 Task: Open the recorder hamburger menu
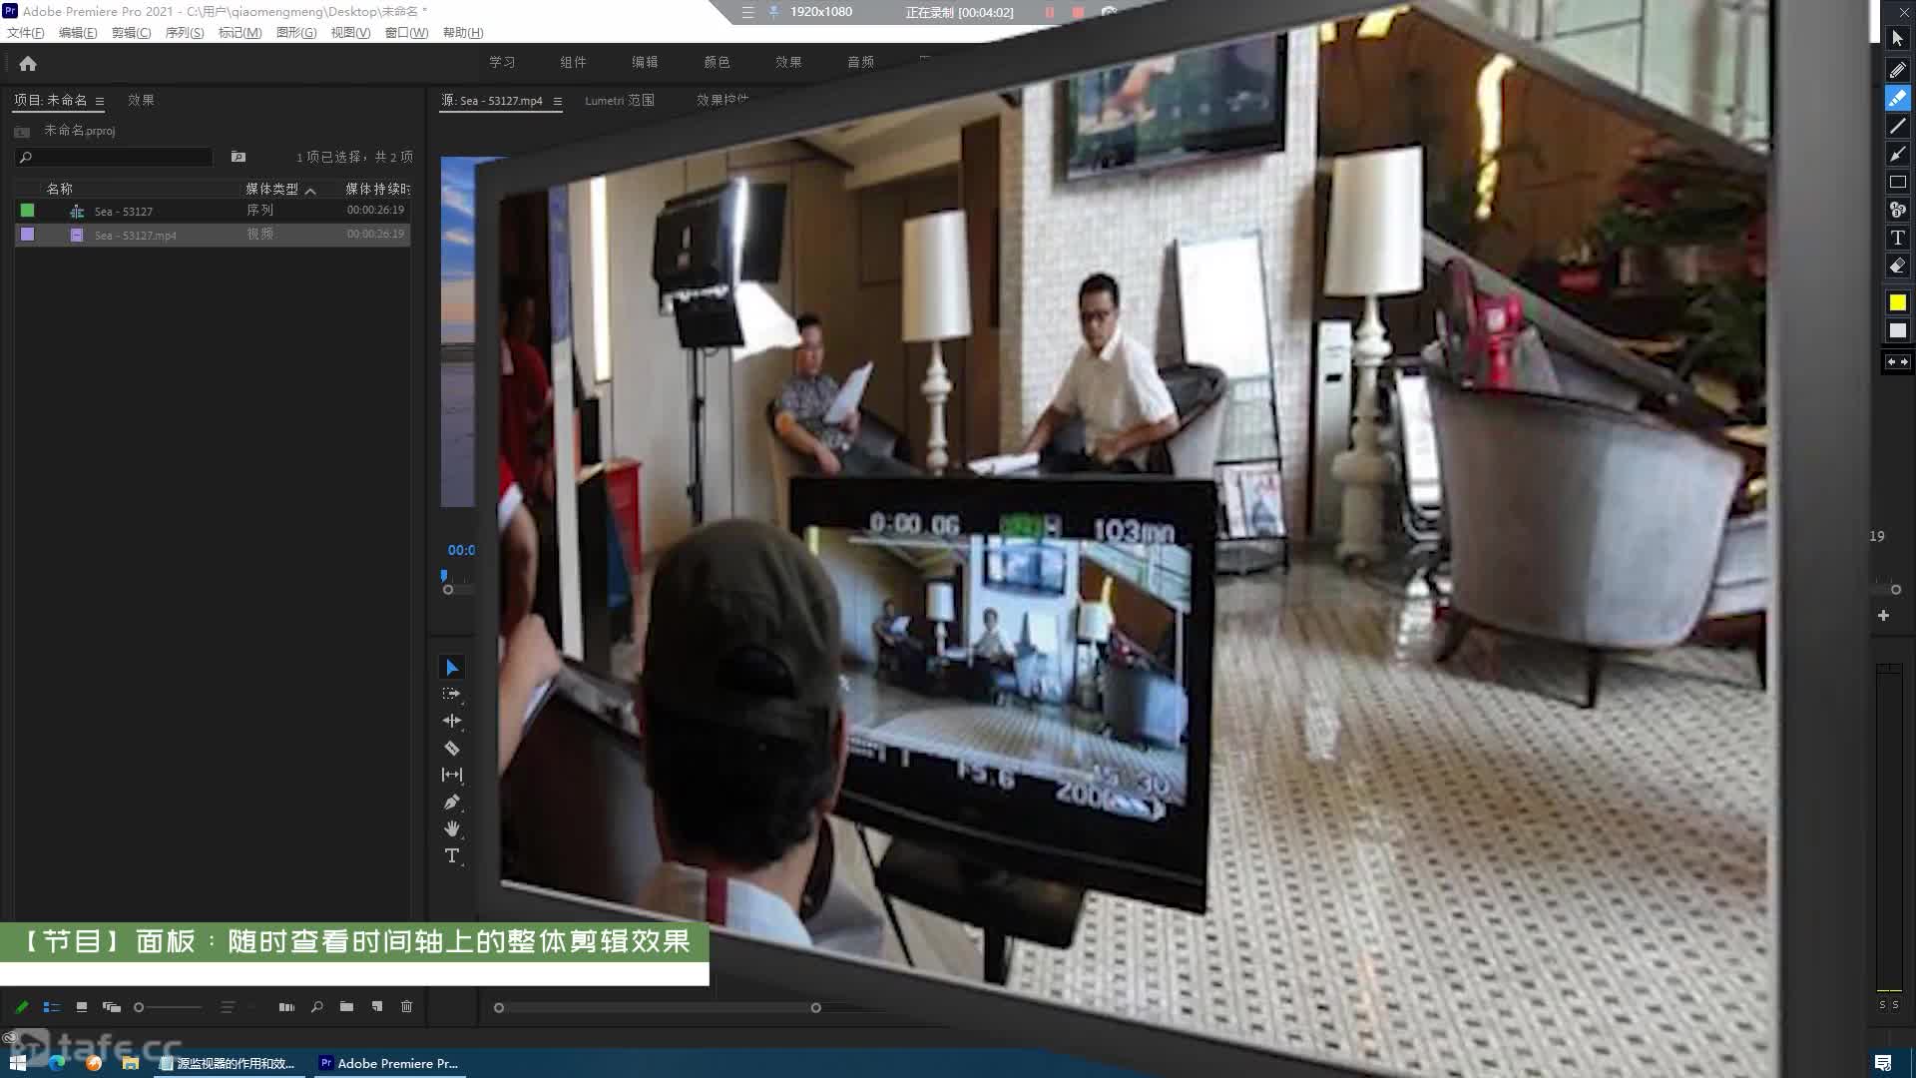click(748, 12)
